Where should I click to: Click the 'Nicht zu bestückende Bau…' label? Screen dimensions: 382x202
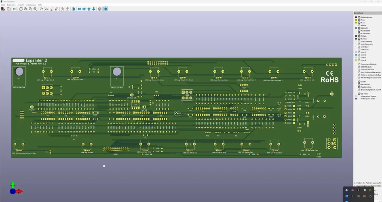click(371, 75)
